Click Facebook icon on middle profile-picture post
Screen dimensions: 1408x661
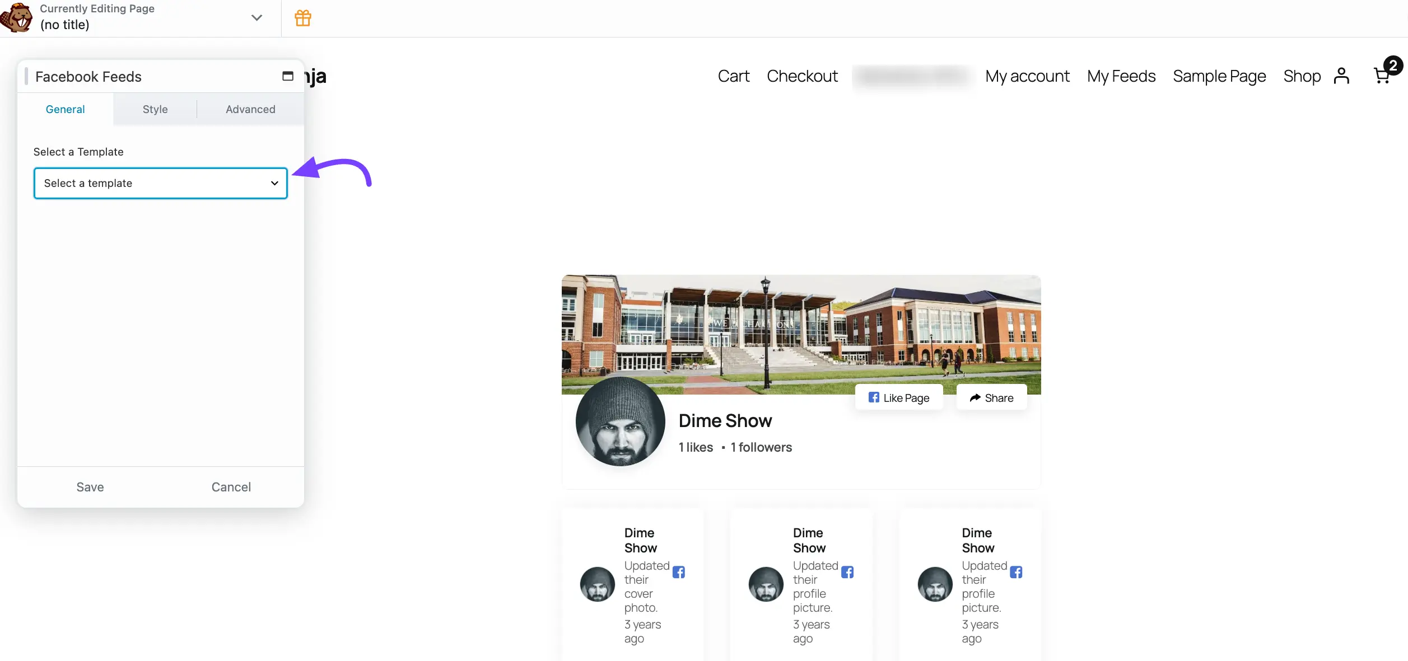point(847,572)
